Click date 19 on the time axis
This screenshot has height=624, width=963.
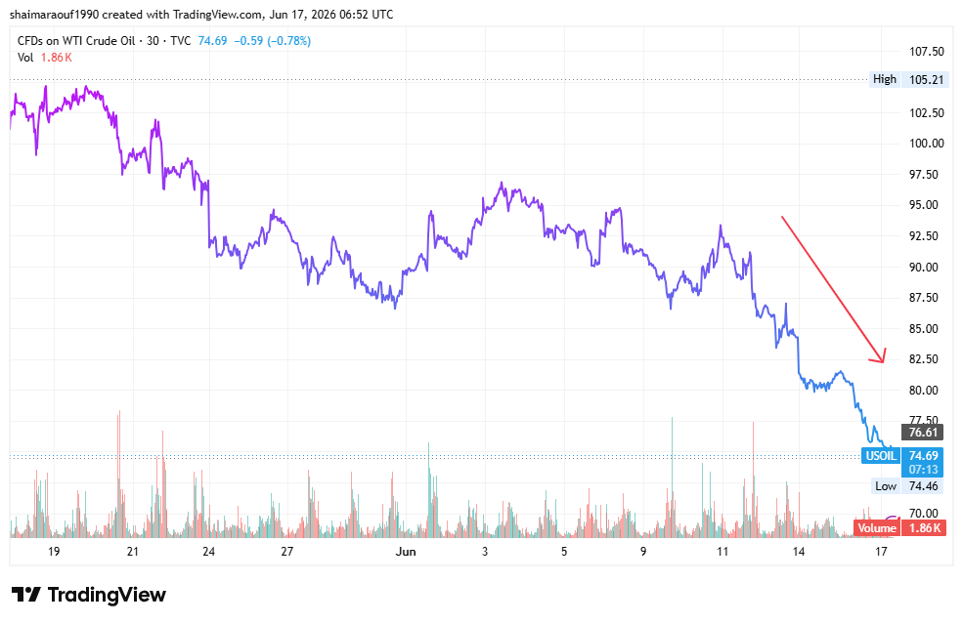pos(54,552)
